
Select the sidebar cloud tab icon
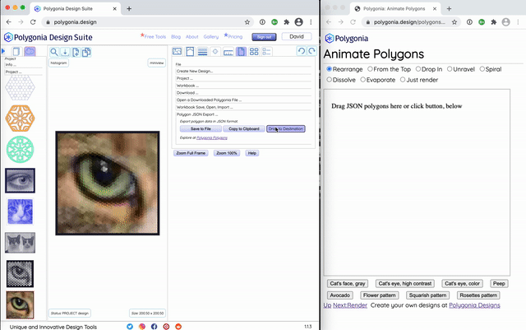(30, 51)
